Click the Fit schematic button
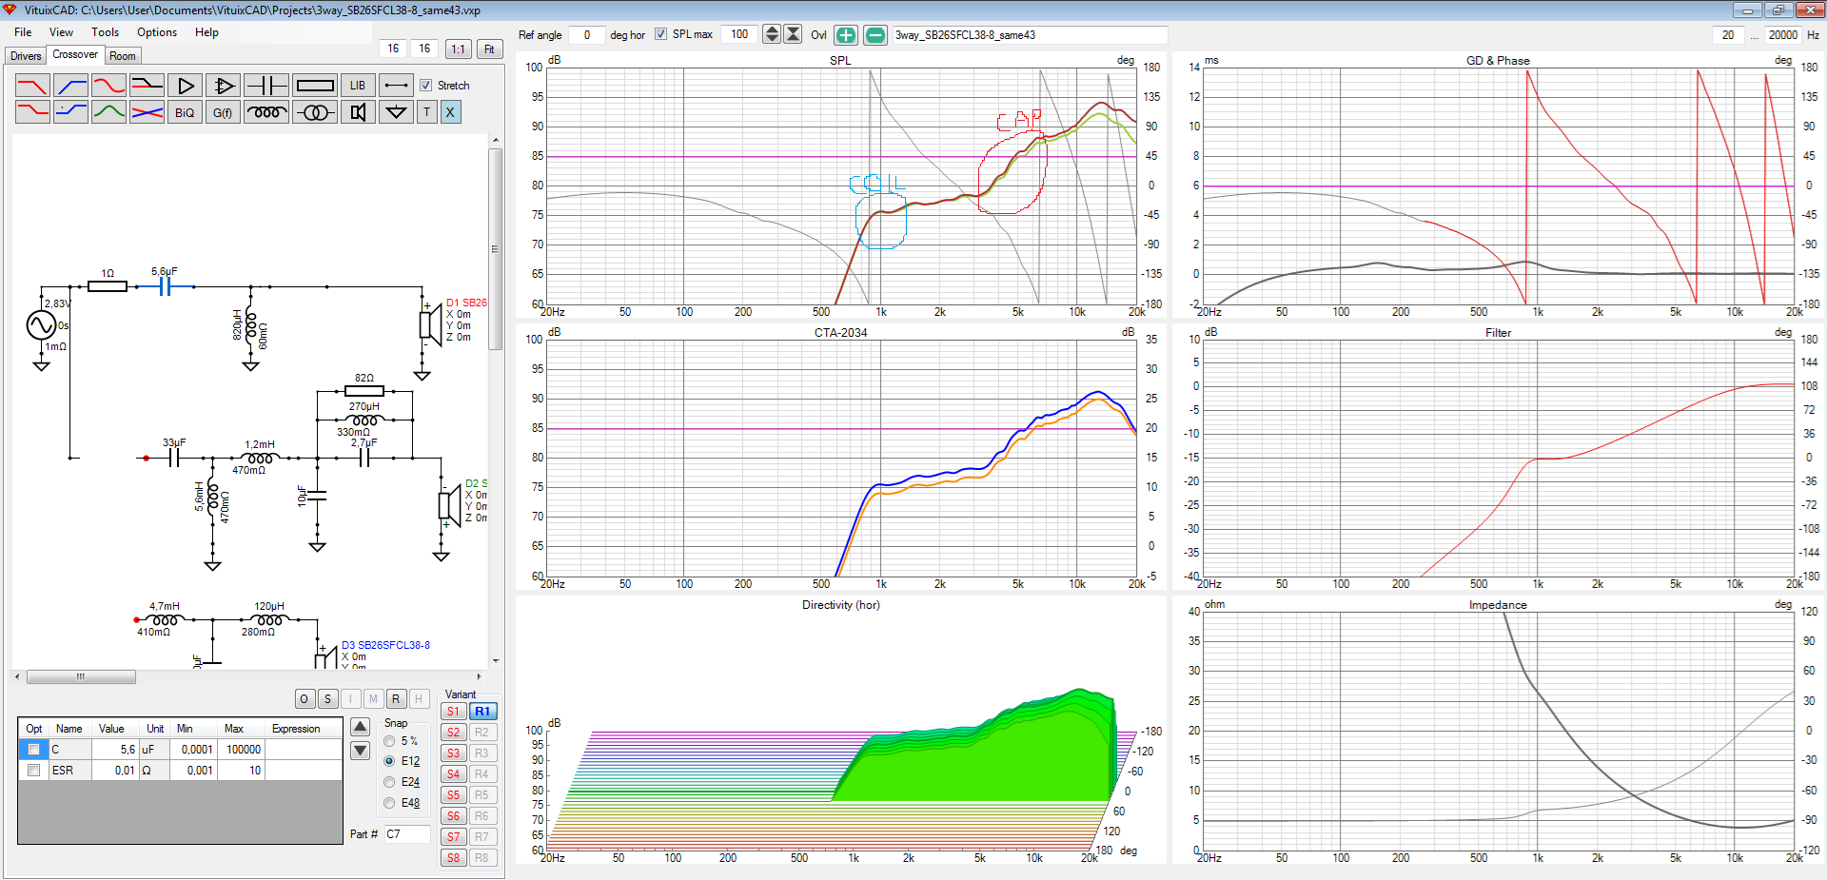The width and height of the screenshot is (1827, 880). 489,49
